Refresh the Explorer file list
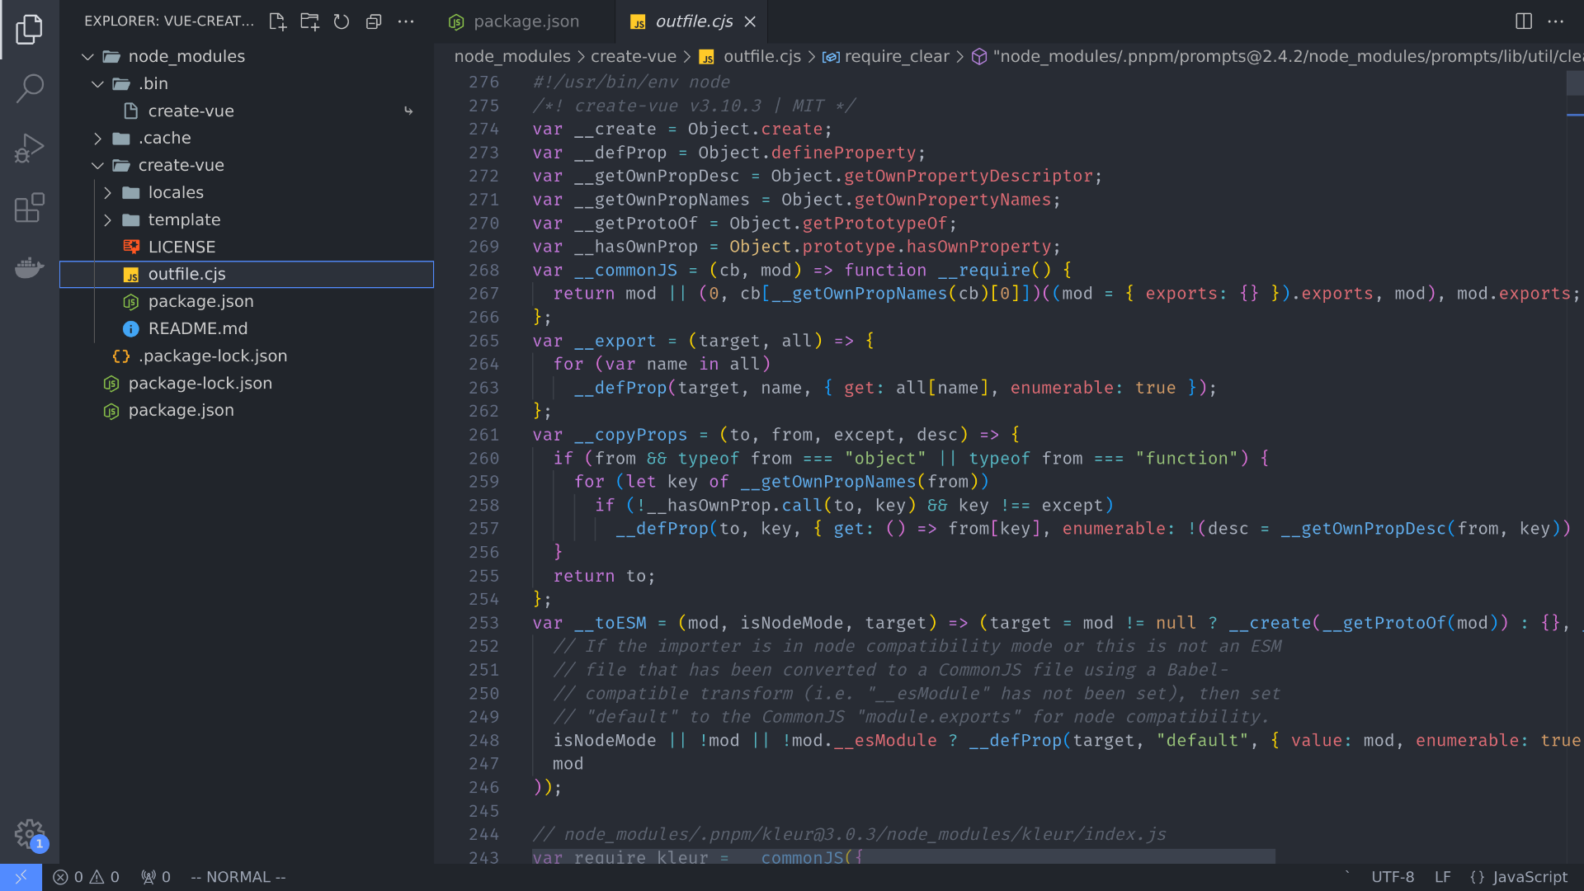 [x=342, y=22]
